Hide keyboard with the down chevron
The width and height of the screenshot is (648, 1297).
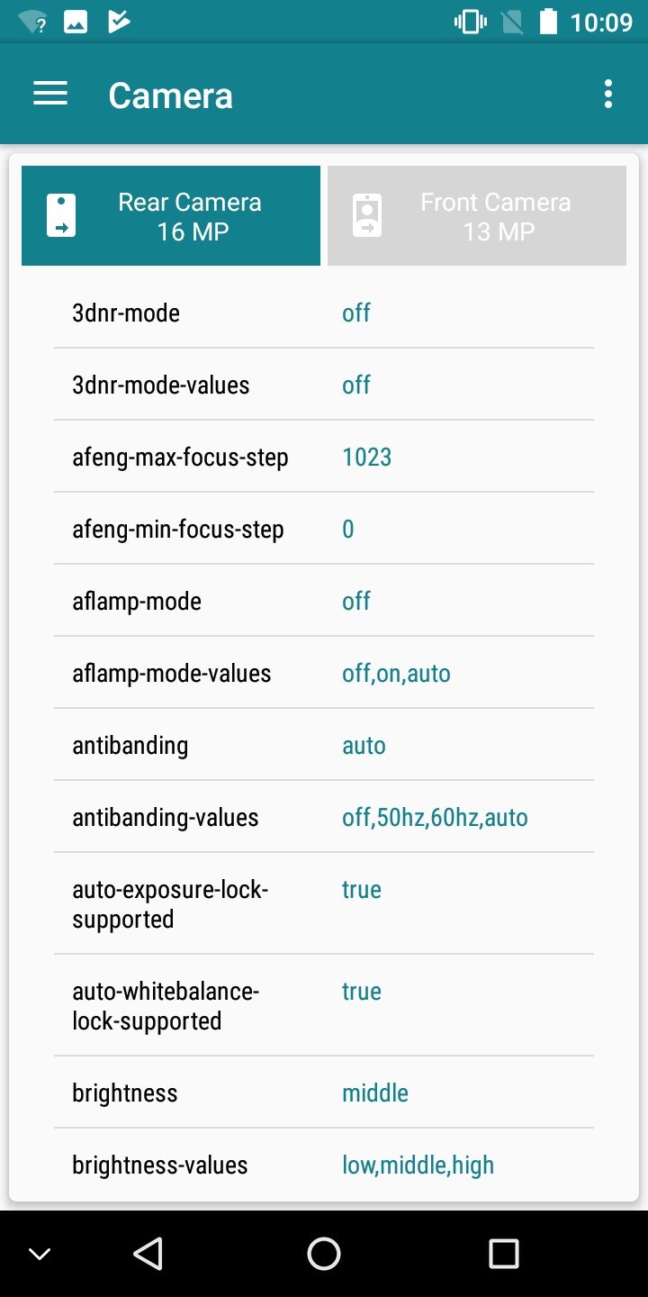[40, 1254]
